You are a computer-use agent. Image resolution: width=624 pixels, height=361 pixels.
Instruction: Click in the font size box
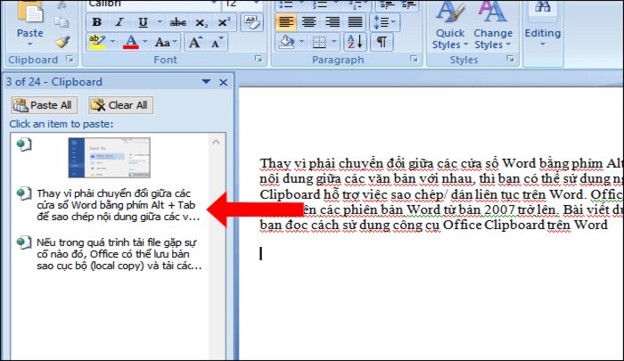tap(238, 4)
